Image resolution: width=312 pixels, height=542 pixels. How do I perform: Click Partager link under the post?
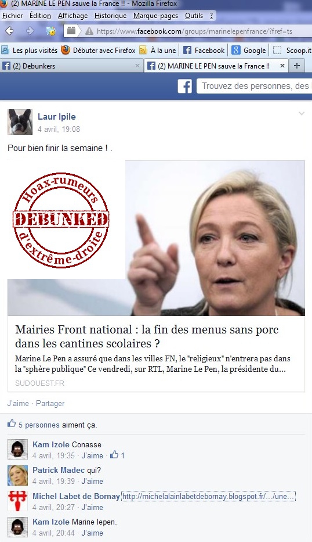click(x=50, y=403)
